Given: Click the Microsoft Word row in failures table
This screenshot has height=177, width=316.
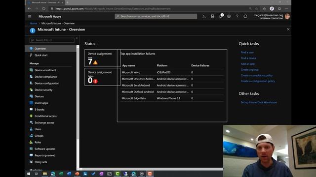Looking at the screenshot, I should point(172,72).
